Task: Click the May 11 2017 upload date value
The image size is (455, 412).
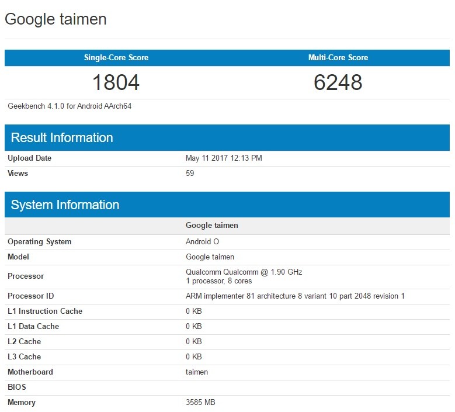Action: tap(224, 158)
